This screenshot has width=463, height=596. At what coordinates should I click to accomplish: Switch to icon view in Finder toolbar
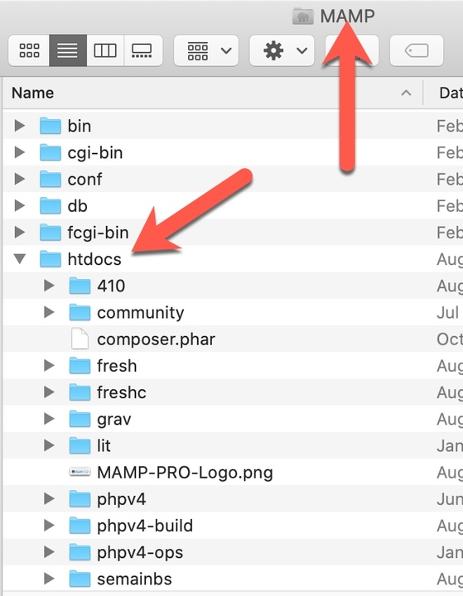pos(29,50)
